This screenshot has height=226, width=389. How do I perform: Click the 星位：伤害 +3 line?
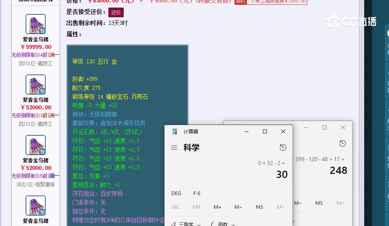click(90, 176)
